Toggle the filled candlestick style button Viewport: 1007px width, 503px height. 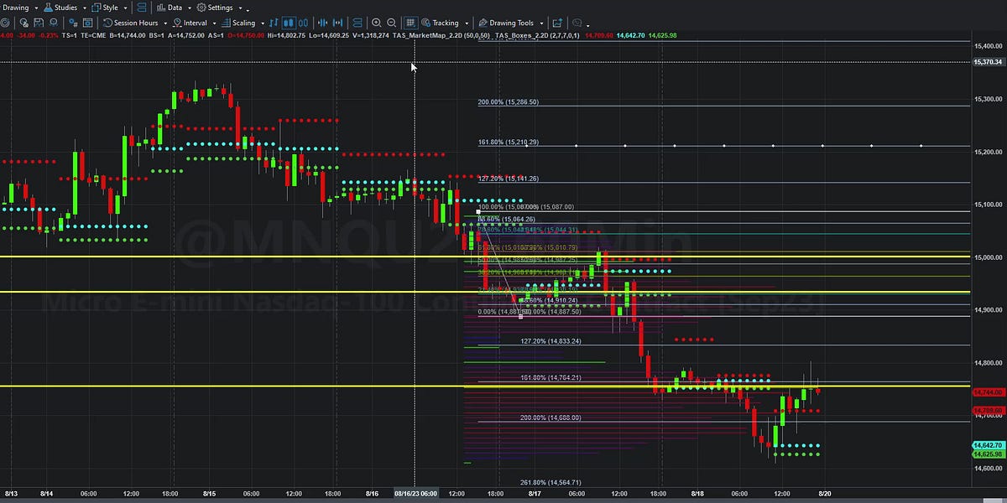click(x=289, y=23)
